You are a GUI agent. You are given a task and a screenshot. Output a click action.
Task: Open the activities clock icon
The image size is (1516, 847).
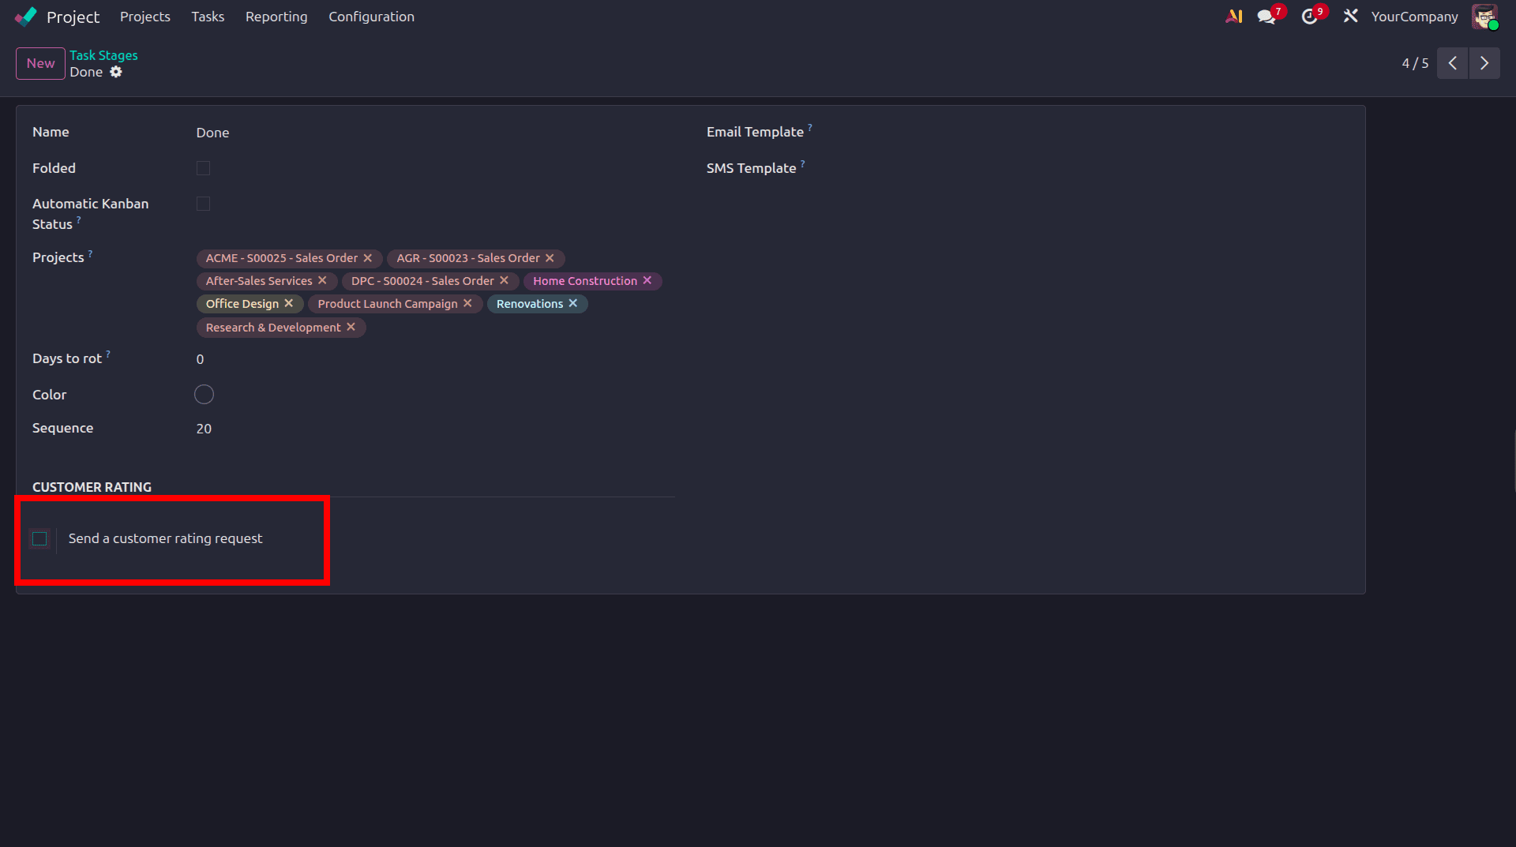click(1310, 17)
